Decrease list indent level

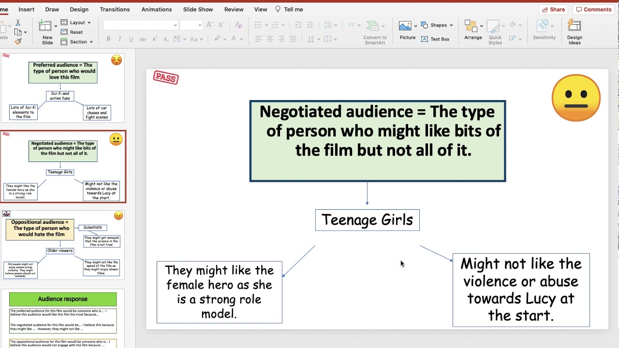coord(298,25)
